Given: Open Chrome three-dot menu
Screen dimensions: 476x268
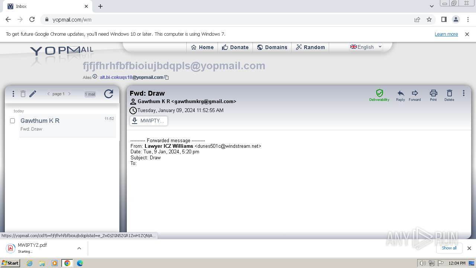Looking at the screenshot, I should [x=468, y=19].
